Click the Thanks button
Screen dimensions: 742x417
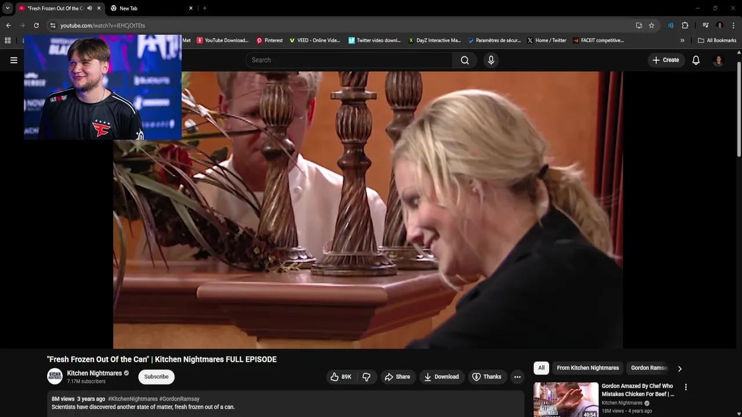pyautogui.click(x=487, y=376)
